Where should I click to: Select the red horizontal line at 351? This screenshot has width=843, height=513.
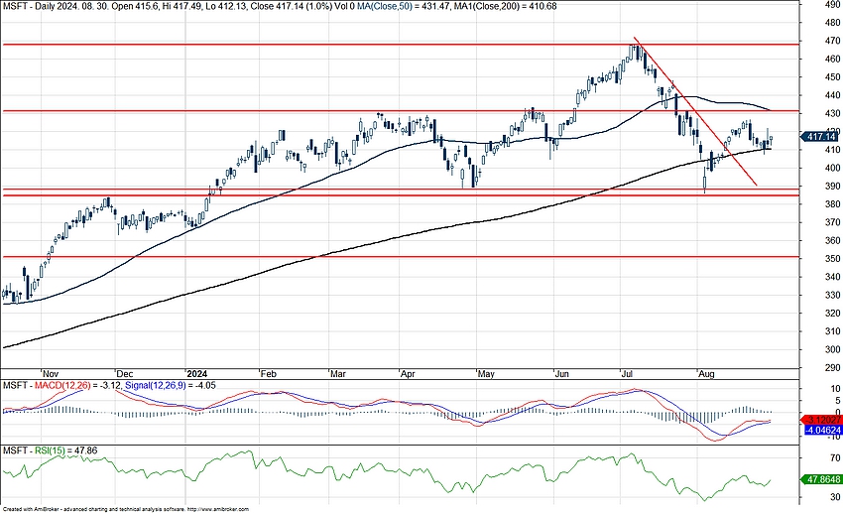click(x=400, y=257)
